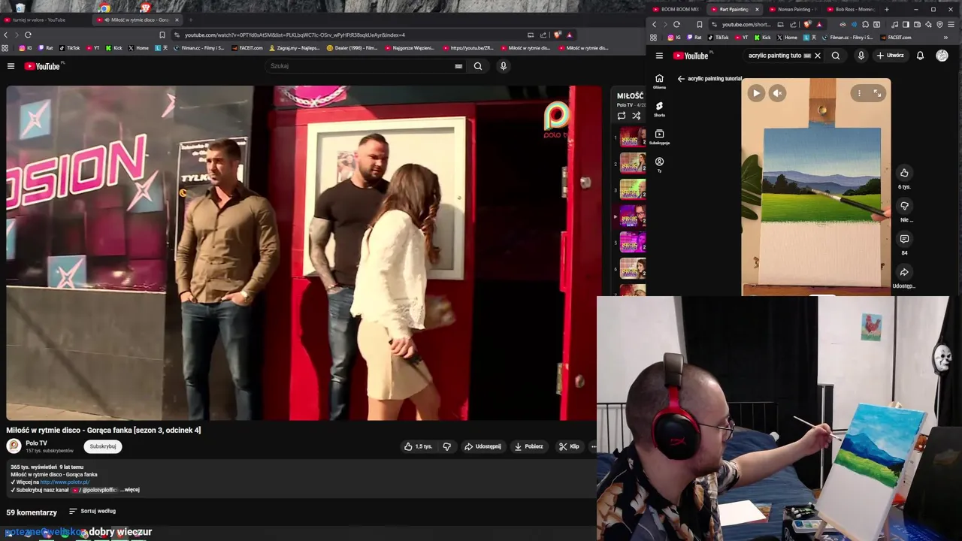Switch to 'Bob Ross - Morning' tab
The image size is (962, 541).
(851, 9)
